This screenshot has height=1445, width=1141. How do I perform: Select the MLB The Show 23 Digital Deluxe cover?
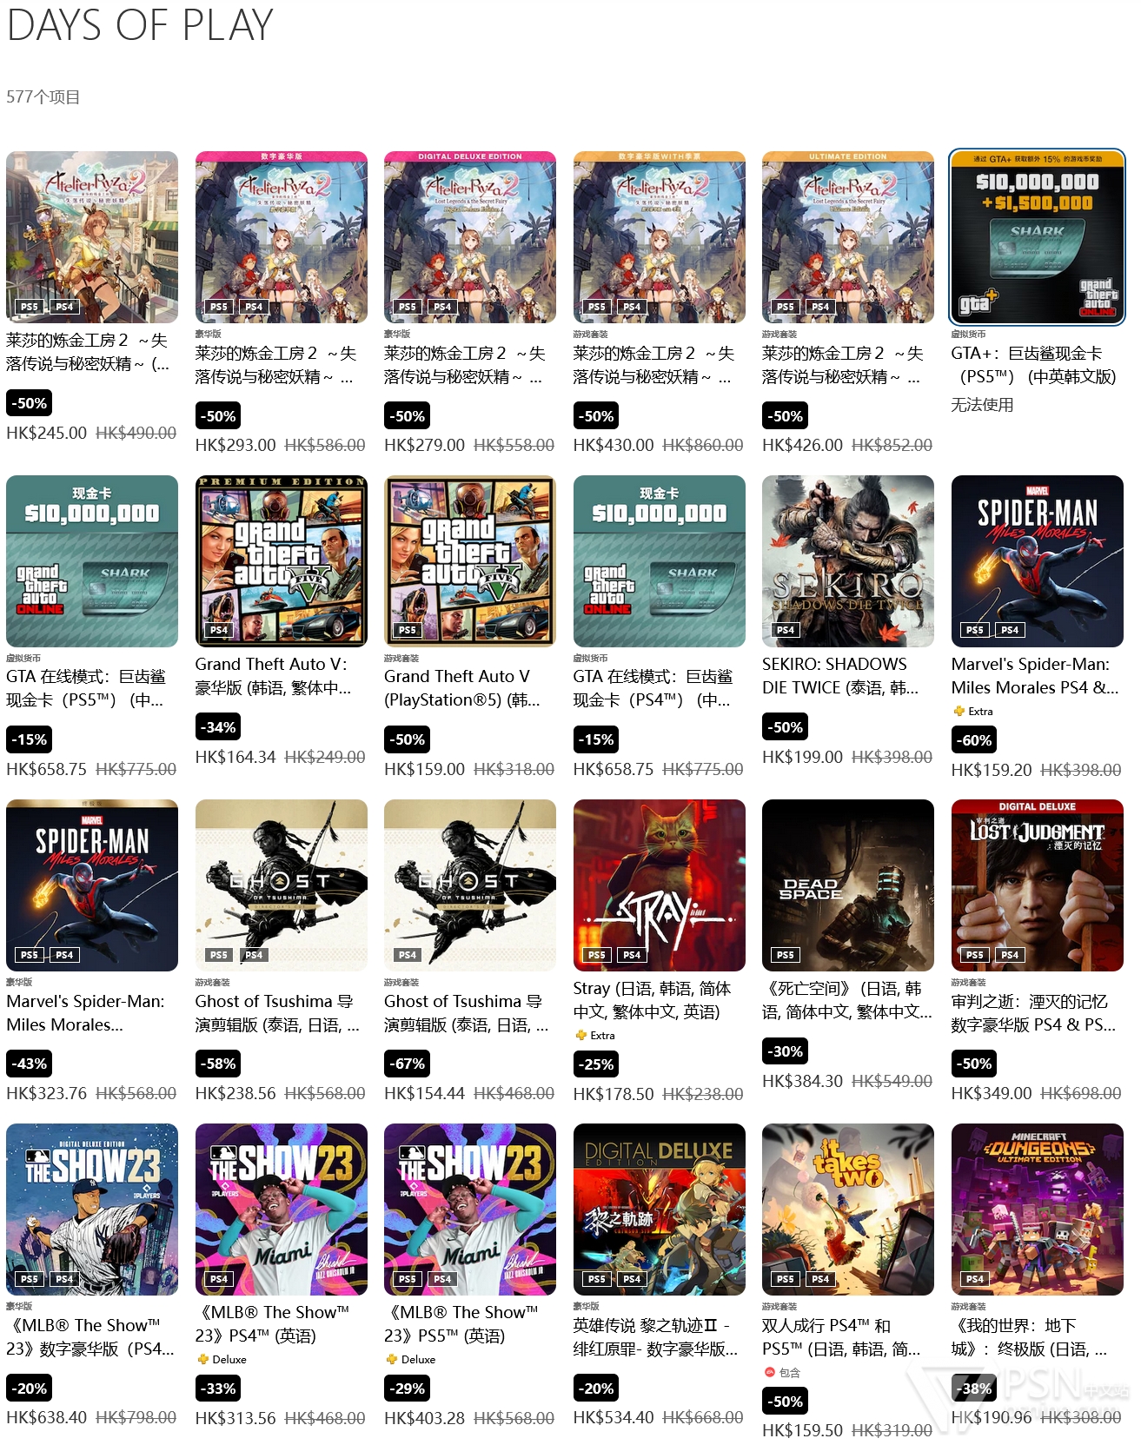(x=92, y=1210)
